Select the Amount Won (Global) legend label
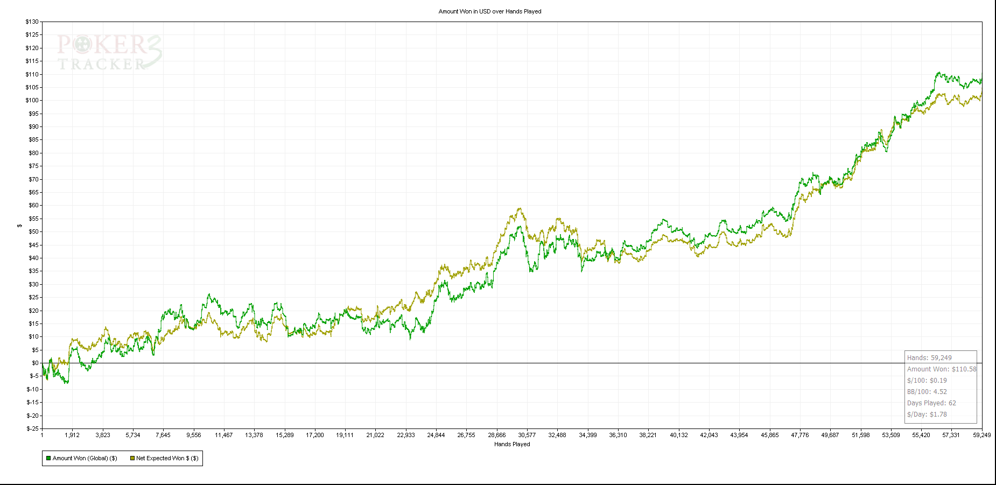The width and height of the screenshot is (996, 485). pos(85,458)
